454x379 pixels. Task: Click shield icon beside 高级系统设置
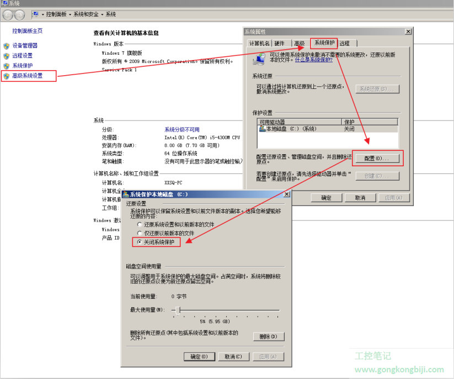point(7,76)
